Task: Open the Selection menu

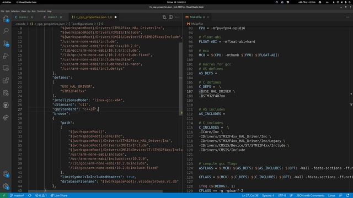Action: click(x=15, y=11)
